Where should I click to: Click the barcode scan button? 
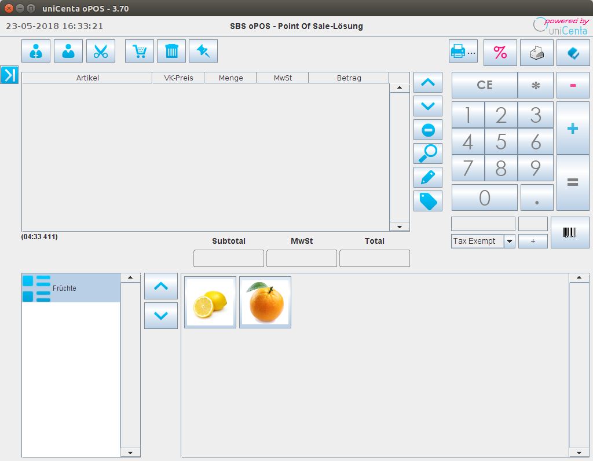point(570,232)
